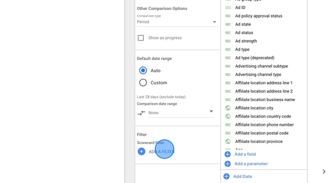
Task: Click the Add a field link
Action: pos(245,154)
